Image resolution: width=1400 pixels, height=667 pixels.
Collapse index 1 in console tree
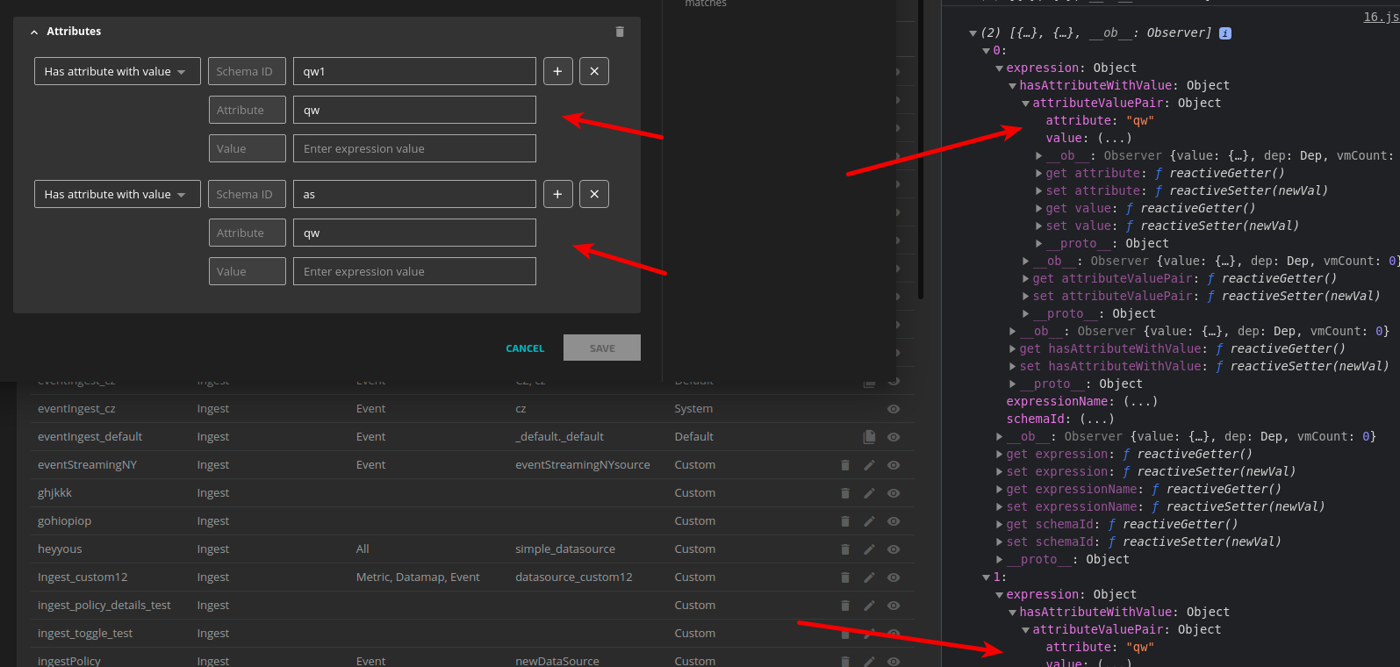[x=986, y=577]
